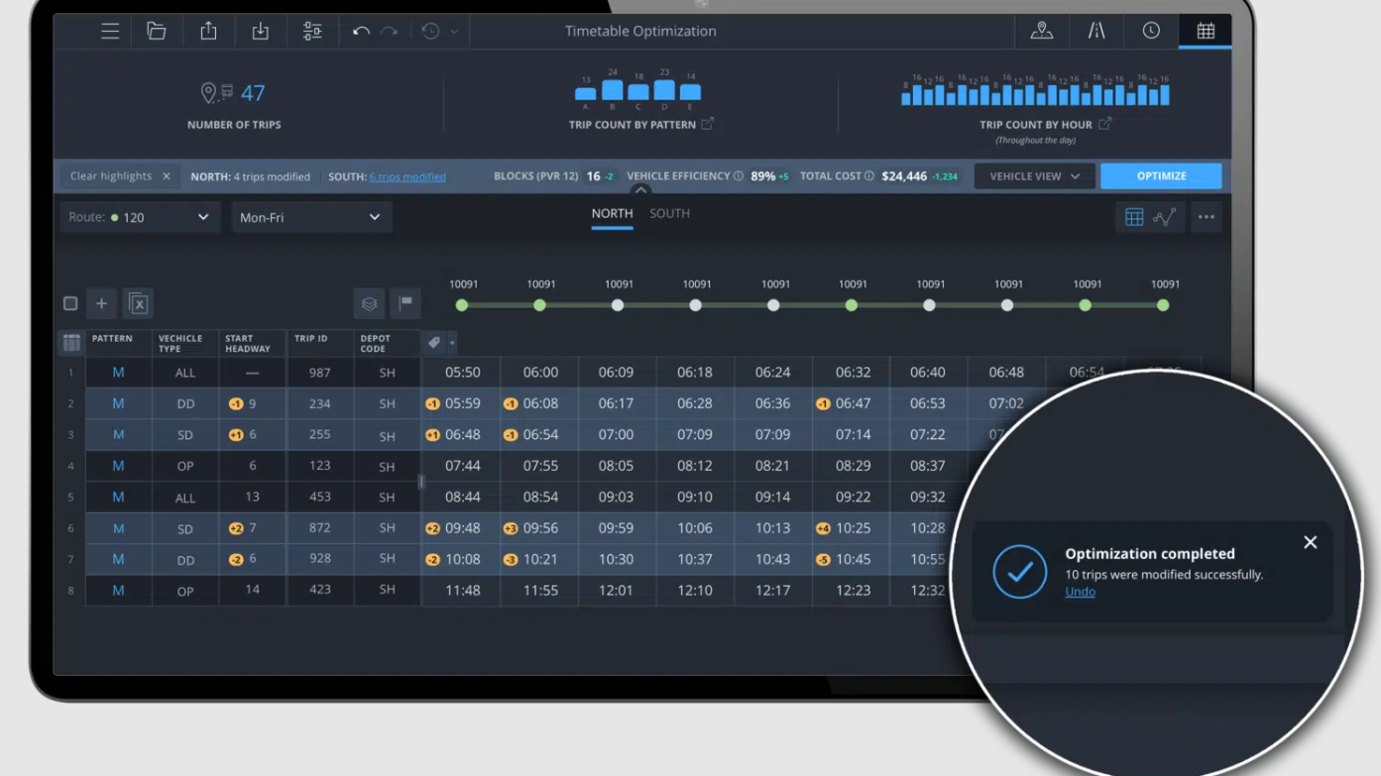Open the hamburger menu icon

pyautogui.click(x=110, y=32)
